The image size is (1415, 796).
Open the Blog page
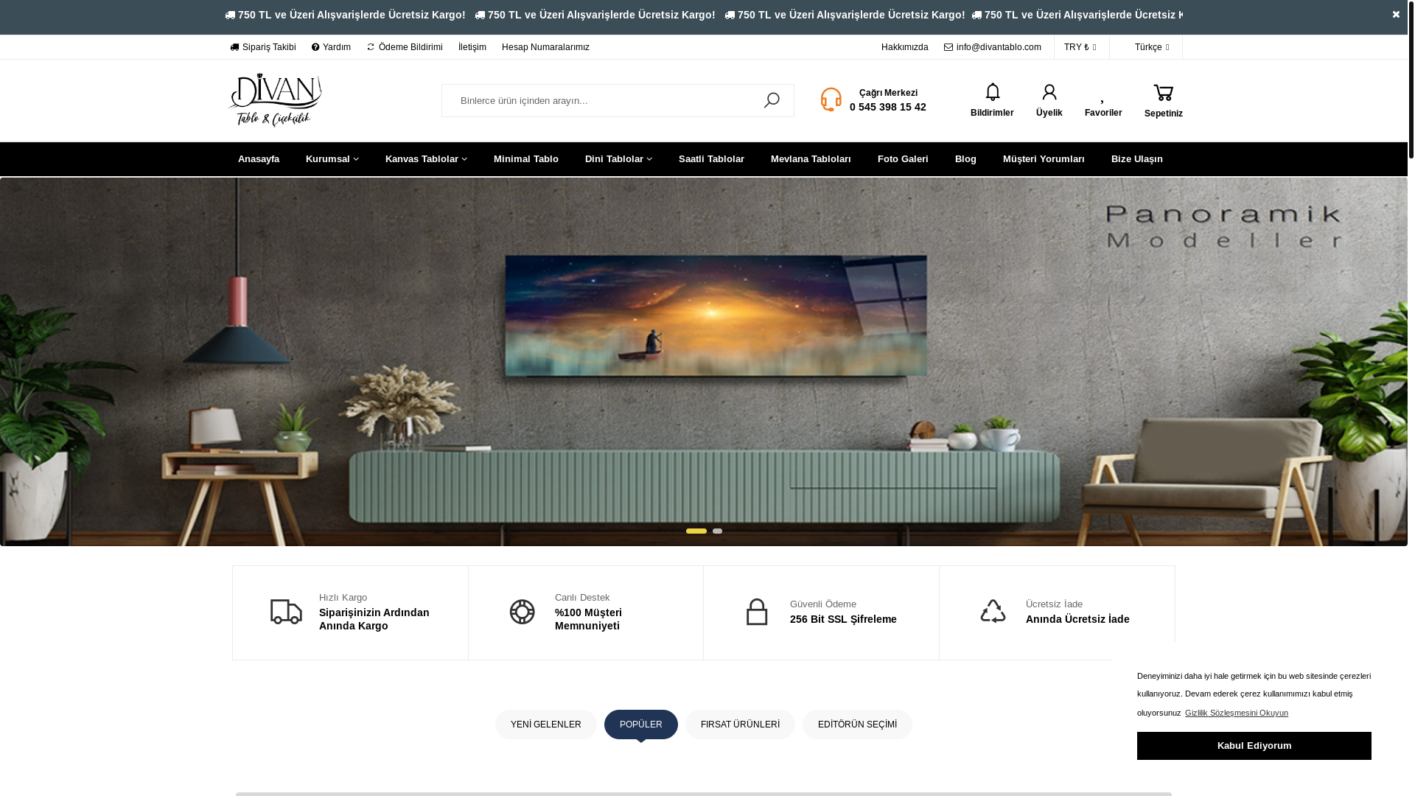[965, 159]
